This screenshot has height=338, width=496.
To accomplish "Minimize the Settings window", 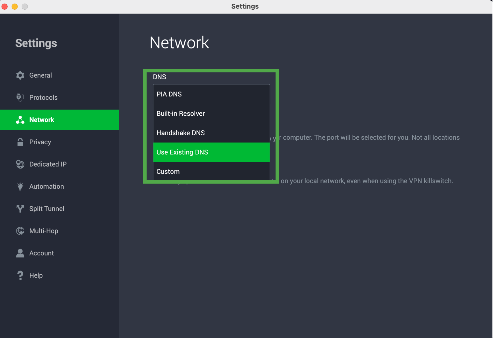I will click(15, 6).
